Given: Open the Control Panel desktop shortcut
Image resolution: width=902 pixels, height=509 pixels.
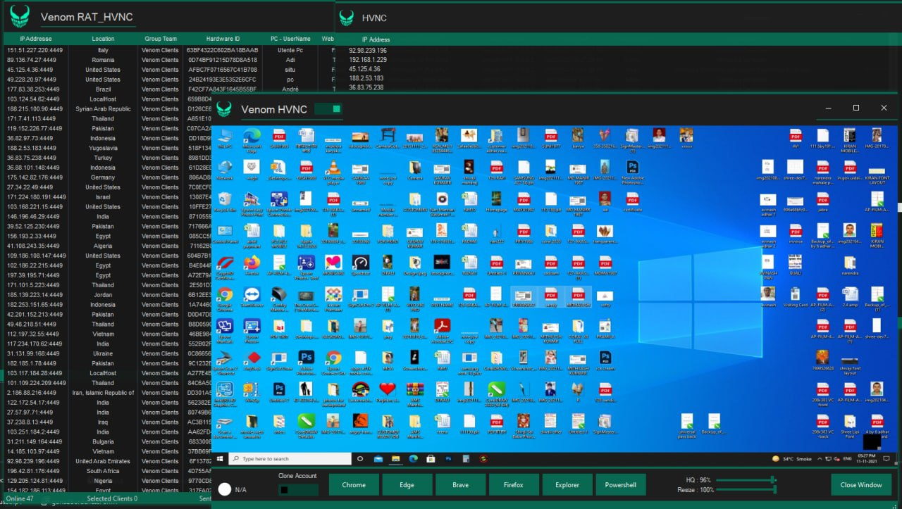Looking at the screenshot, I should (x=225, y=234).
